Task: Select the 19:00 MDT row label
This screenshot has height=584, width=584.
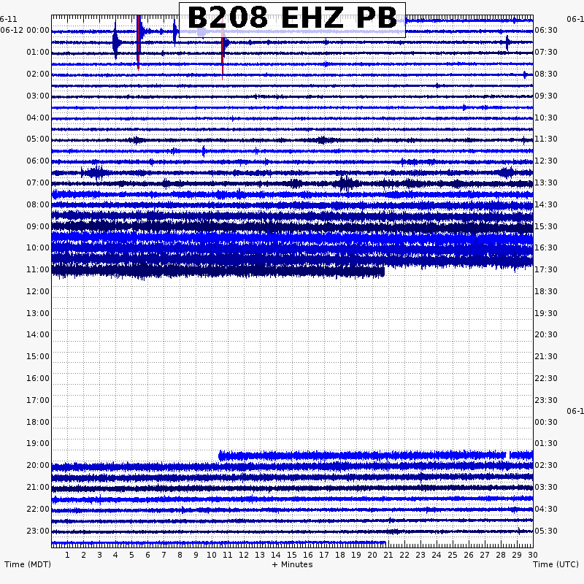Action: 38,443
